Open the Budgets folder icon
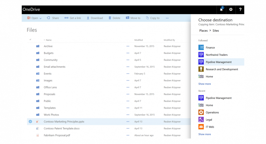Screen dimensions: 266x144 [38, 53]
